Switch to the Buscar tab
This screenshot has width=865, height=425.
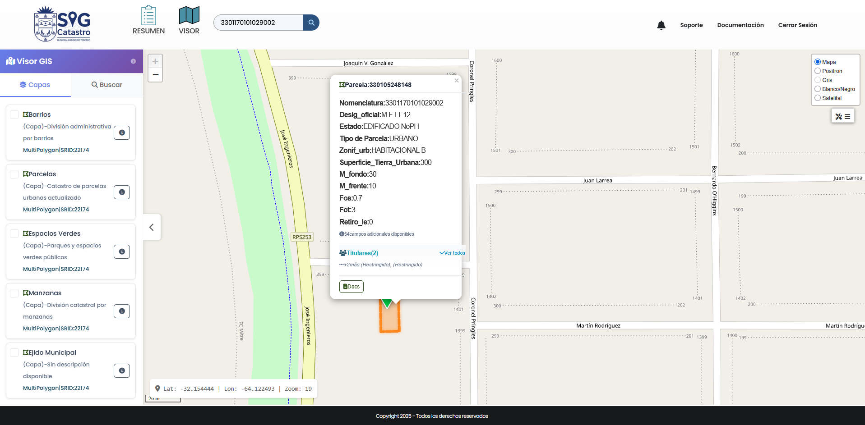tap(107, 85)
